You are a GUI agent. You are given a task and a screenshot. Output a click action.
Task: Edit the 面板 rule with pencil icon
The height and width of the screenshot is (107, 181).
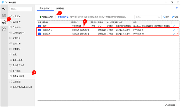tap(174, 26)
